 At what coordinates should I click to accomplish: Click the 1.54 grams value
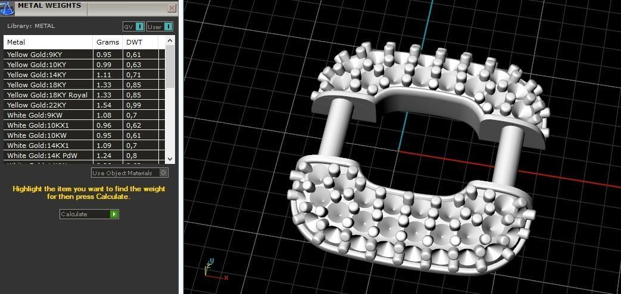click(x=103, y=105)
